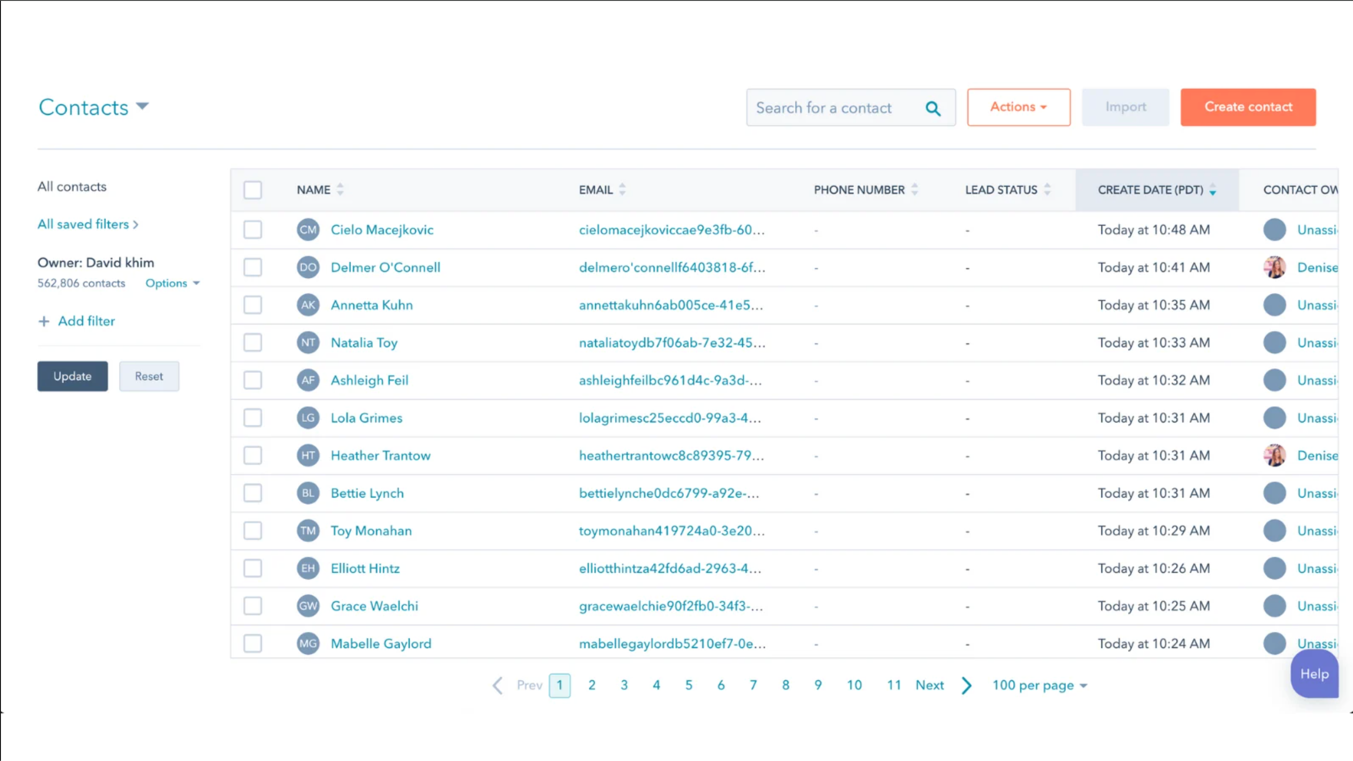Tick the Ashleigh Feil checkbox

tap(253, 380)
